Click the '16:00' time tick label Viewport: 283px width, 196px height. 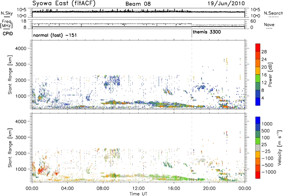[174, 189]
